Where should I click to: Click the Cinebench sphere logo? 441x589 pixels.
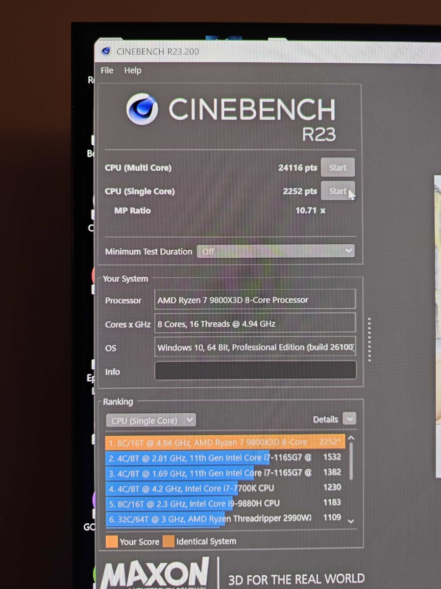click(142, 109)
